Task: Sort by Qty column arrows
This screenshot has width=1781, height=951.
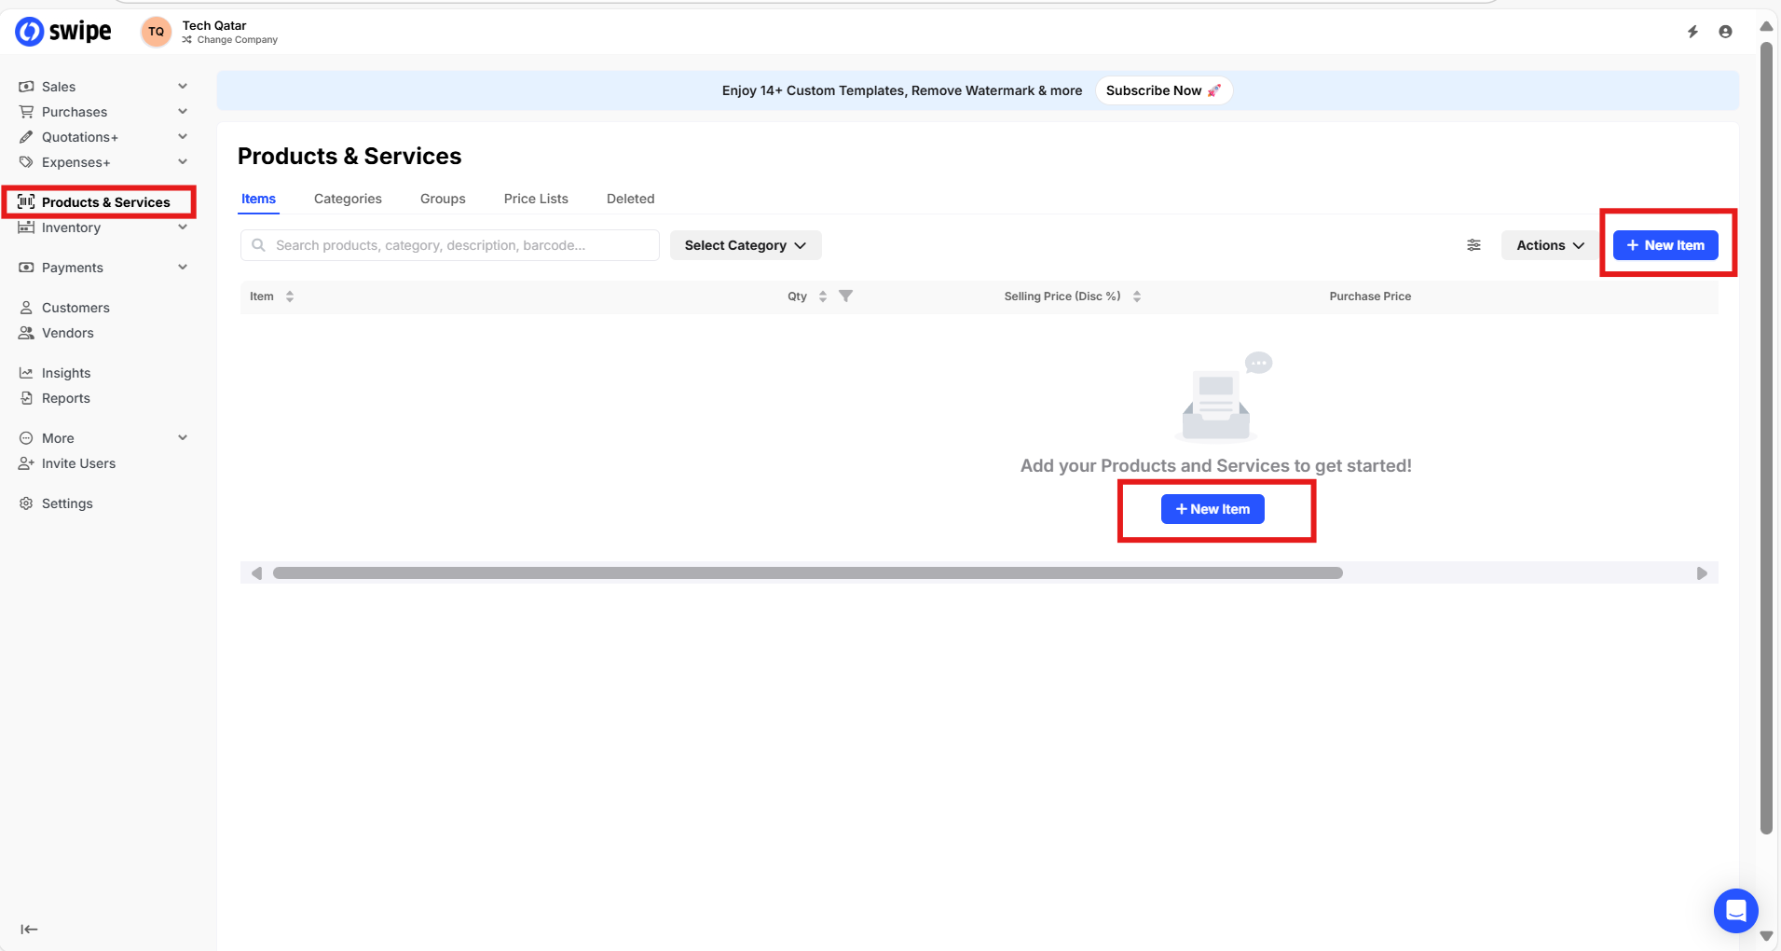Action: click(823, 296)
